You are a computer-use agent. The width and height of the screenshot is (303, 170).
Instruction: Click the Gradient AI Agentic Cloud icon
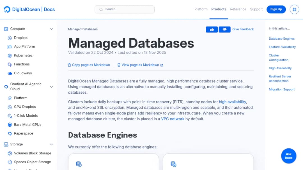tap(6, 87)
